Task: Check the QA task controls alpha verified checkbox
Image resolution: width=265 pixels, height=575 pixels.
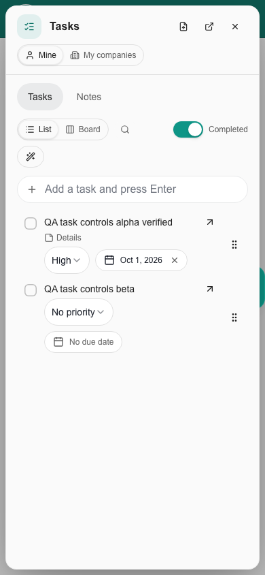Action: [x=31, y=223]
